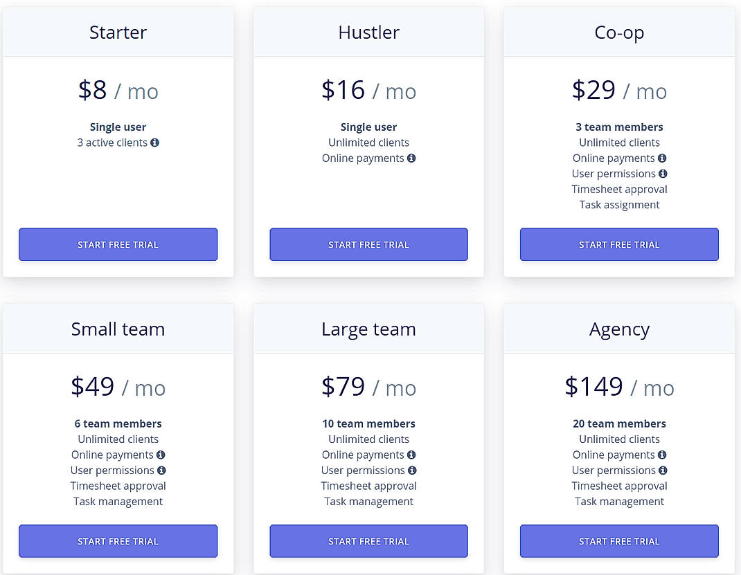This screenshot has width=741, height=575.
Task: Open the User permissions info icon under Agency
Action: pos(663,471)
